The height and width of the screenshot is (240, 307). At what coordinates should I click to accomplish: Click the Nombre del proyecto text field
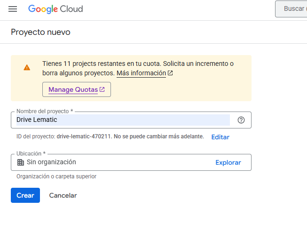point(122,120)
